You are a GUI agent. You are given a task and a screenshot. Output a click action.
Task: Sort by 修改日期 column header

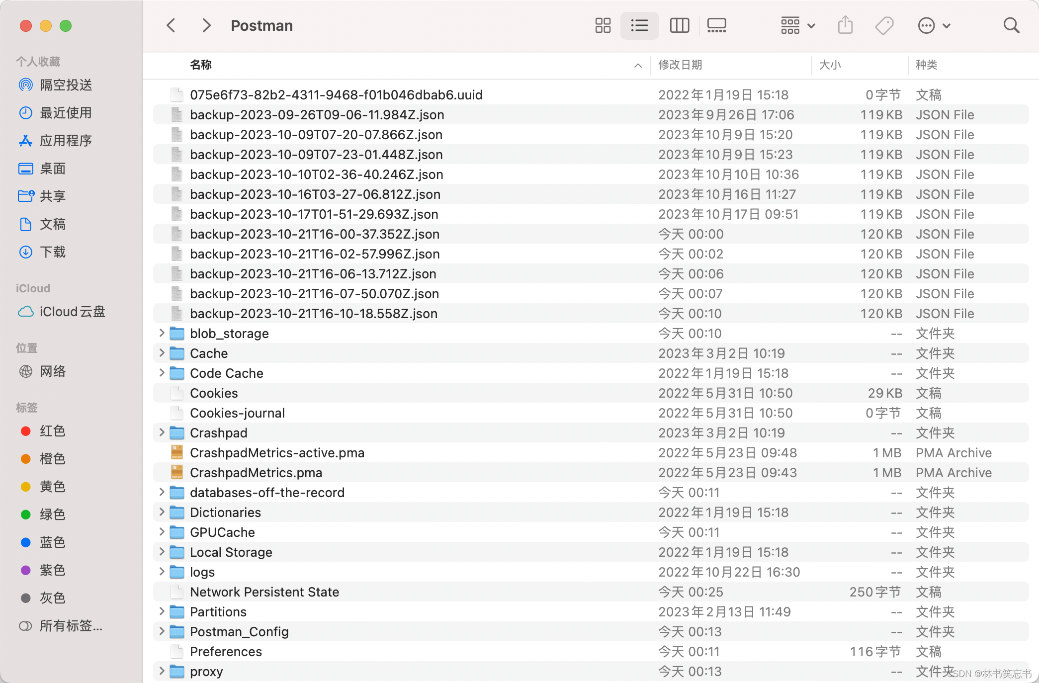680,65
